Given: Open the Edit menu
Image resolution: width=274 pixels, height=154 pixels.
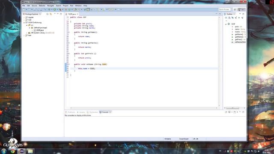Looking at the screenshot, I should [x=28, y=6].
